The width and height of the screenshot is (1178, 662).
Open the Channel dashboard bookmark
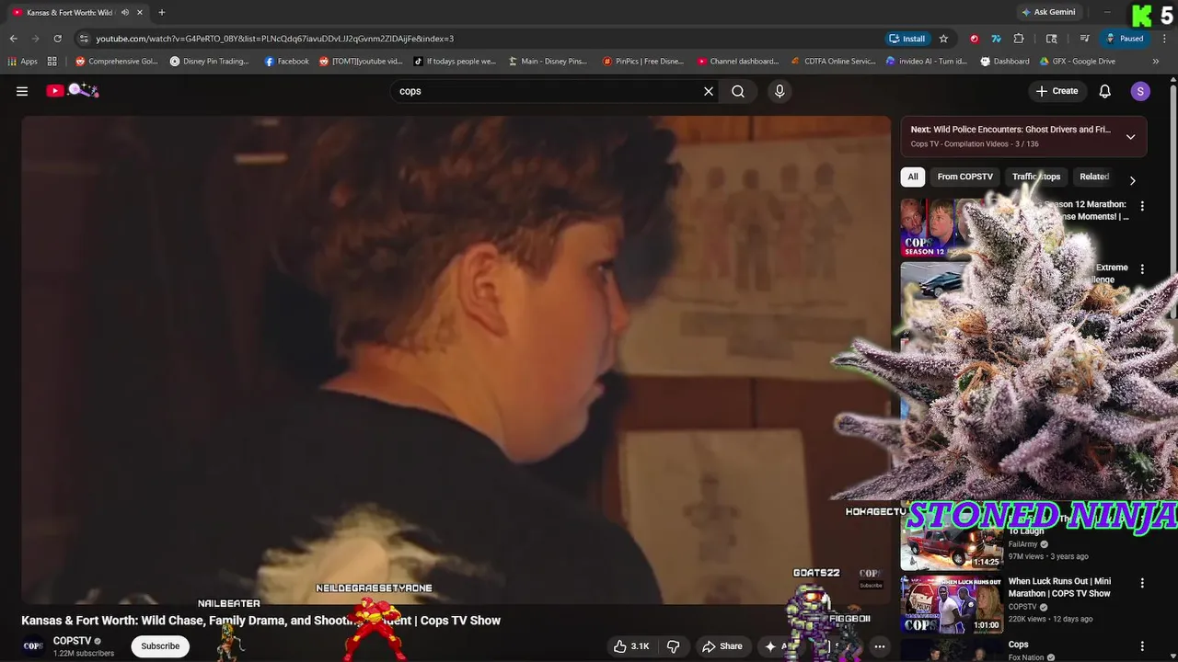click(x=737, y=62)
